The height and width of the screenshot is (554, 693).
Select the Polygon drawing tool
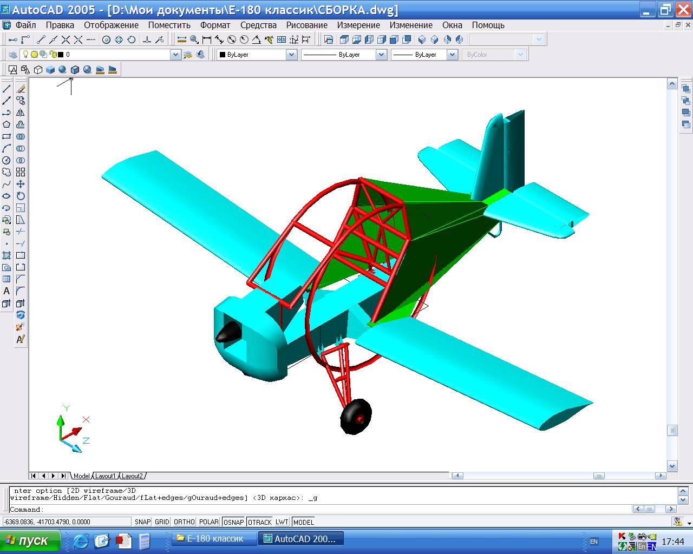(6, 124)
